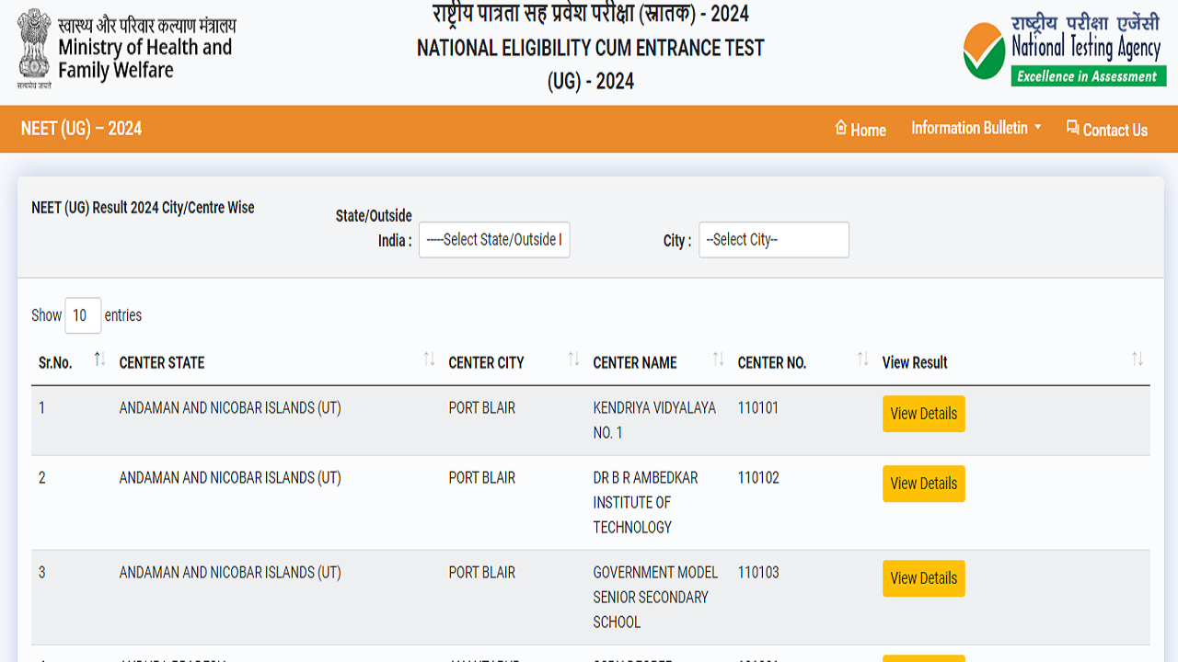1178x662 pixels.
Task: Go to the Home navigation link
Action: coord(860,129)
